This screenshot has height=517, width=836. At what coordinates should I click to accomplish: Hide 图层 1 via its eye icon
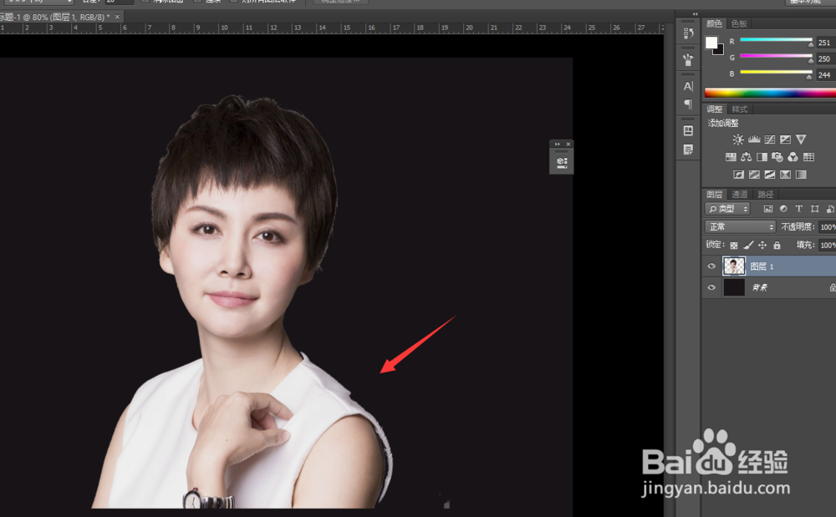tap(711, 266)
